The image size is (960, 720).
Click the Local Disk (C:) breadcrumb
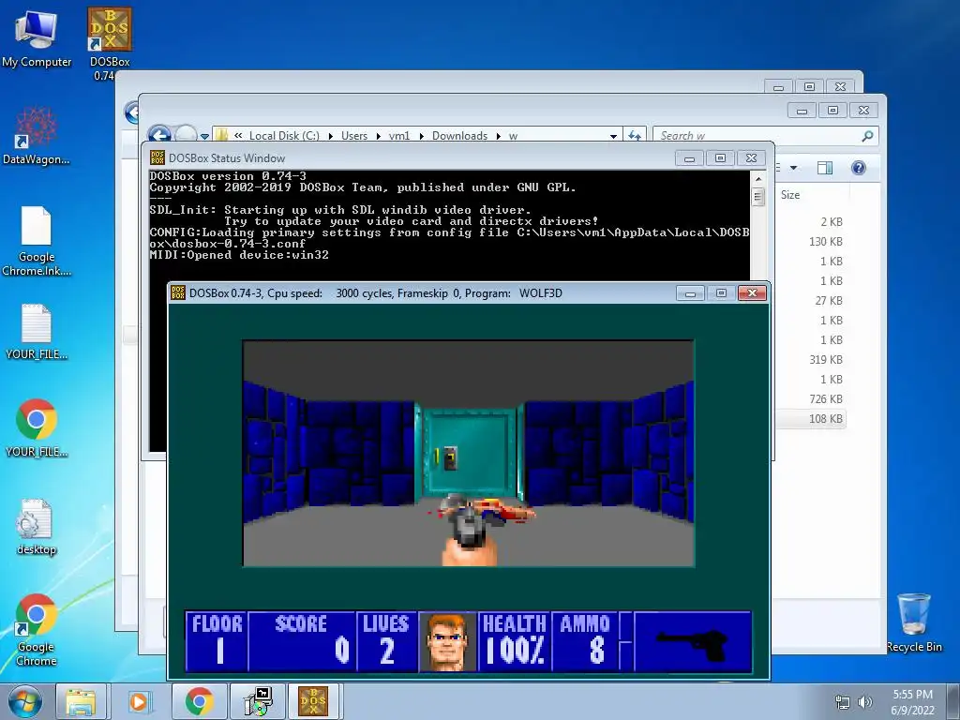point(284,136)
